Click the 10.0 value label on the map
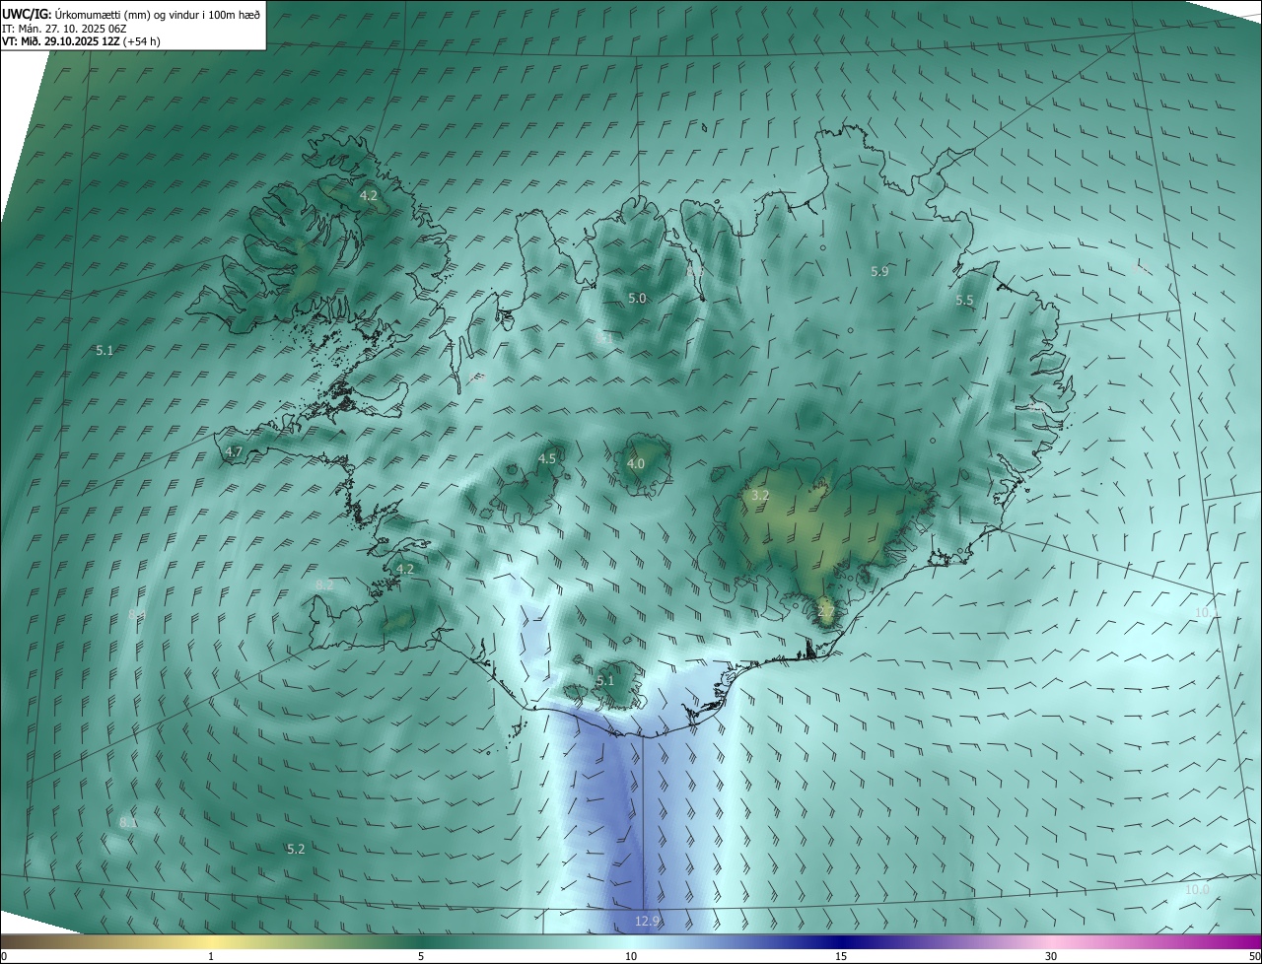The height and width of the screenshot is (964, 1262). click(1197, 889)
